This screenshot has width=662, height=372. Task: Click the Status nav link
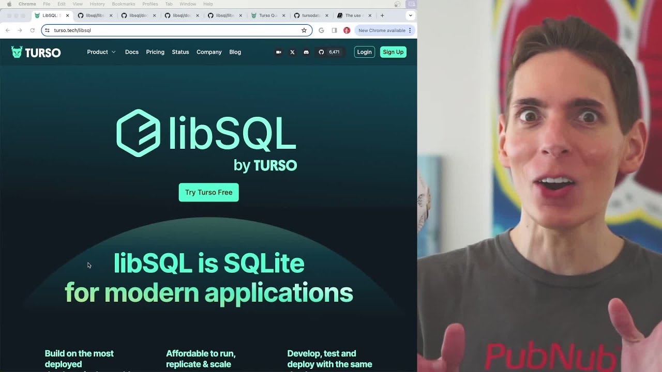tap(180, 52)
